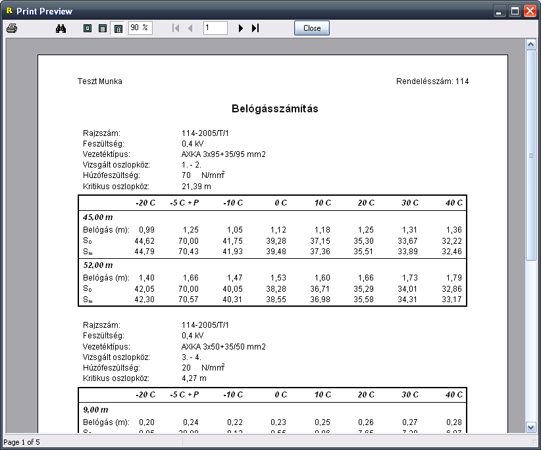Image resolution: width=541 pixels, height=450 pixels.
Task: Click the sag value '0,23'
Action: (x=278, y=422)
